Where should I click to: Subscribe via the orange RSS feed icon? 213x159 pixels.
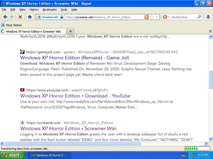[x=147, y=17]
